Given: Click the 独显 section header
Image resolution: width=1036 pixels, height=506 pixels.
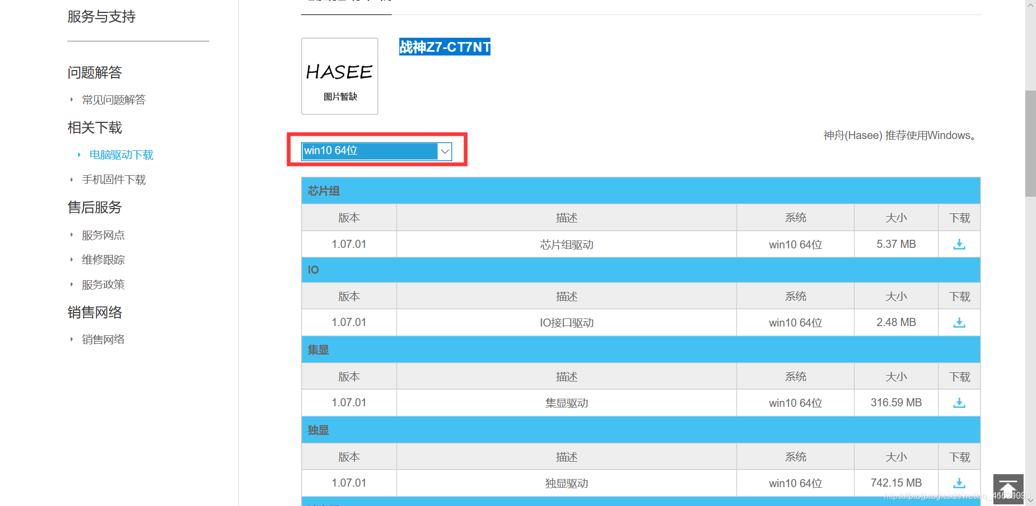Looking at the screenshot, I should 640,430.
